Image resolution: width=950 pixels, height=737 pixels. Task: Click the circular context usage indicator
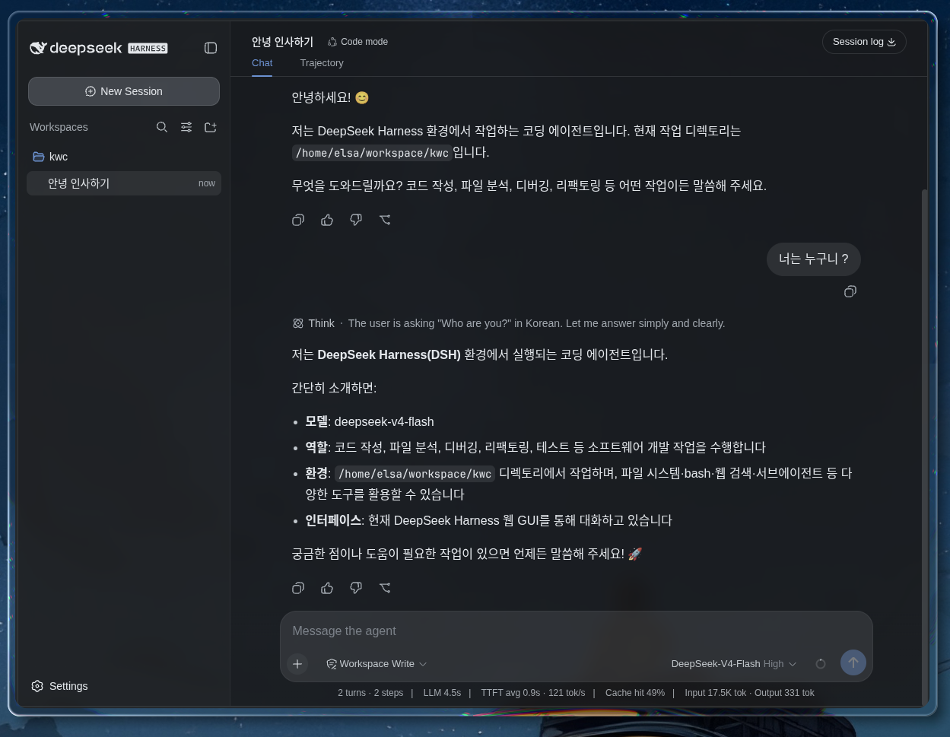[x=821, y=664]
